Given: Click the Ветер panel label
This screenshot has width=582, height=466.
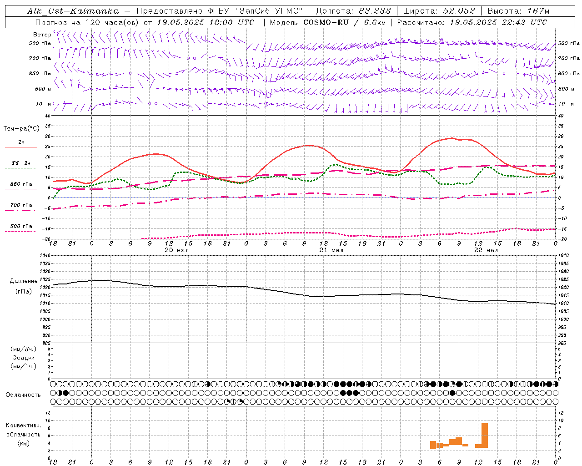Looking at the screenshot, I should (x=42, y=35).
